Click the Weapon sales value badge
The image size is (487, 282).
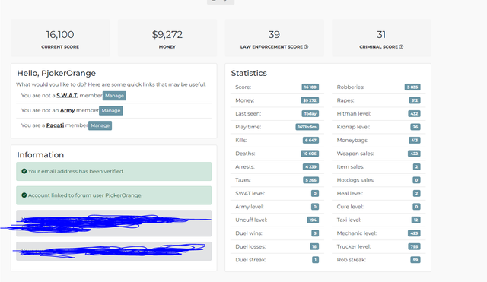pyautogui.click(x=414, y=154)
